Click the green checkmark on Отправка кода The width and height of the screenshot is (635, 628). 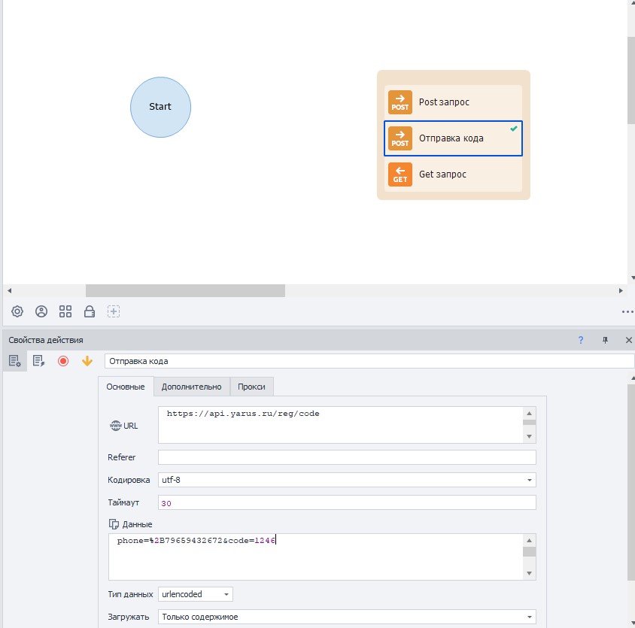tap(514, 129)
